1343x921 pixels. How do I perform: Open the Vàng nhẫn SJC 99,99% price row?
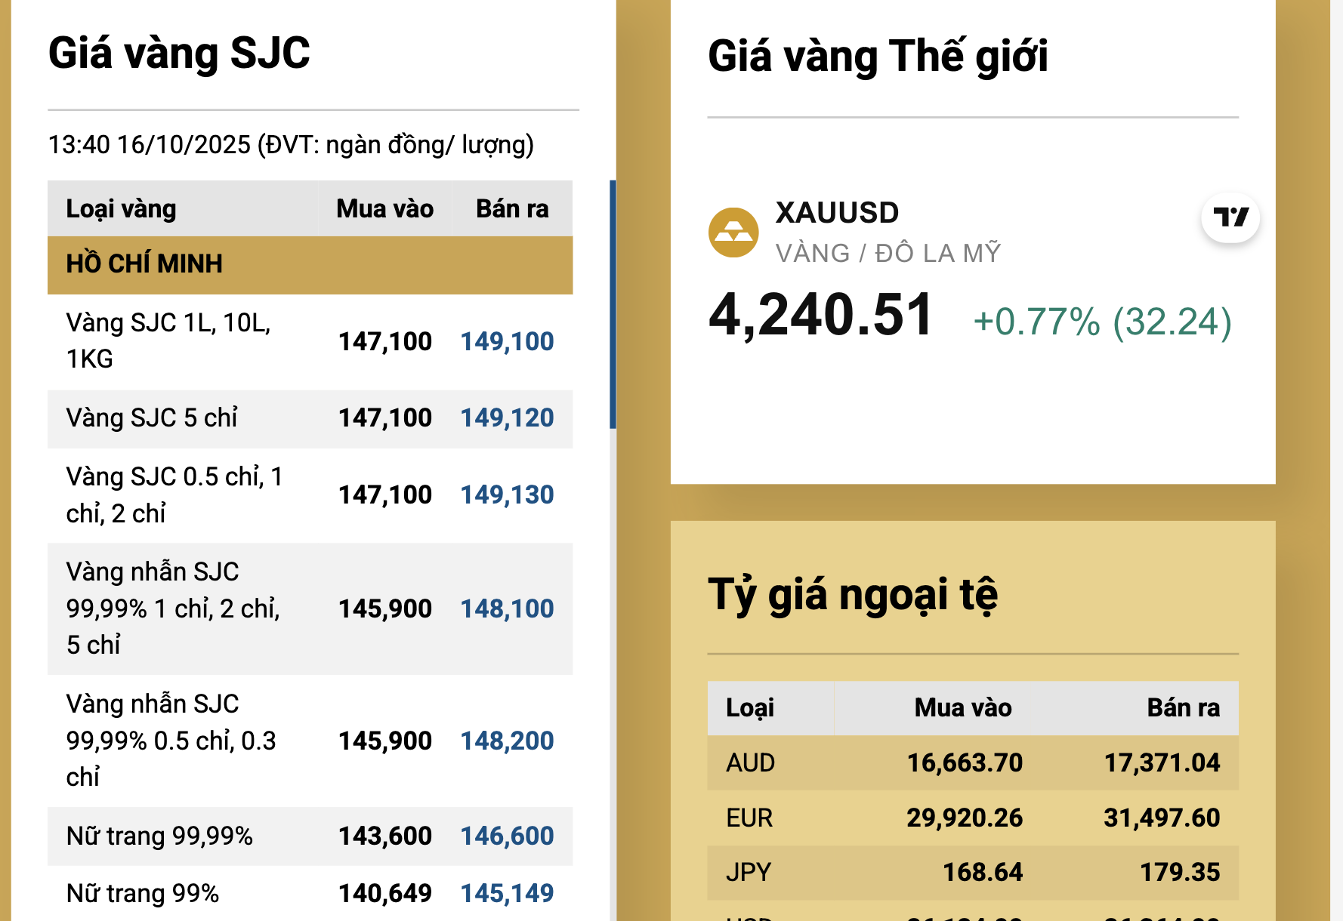[310, 608]
